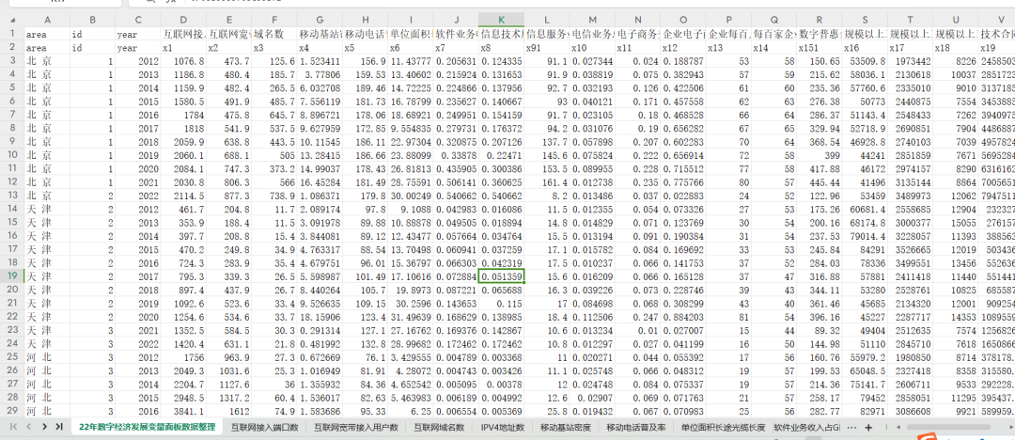Select column B header
This screenshot has width=1015, height=440.
pyautogui.click(x=92, y=20)
